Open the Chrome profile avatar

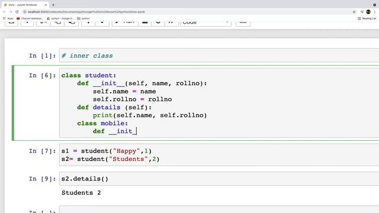coord(368,12)
